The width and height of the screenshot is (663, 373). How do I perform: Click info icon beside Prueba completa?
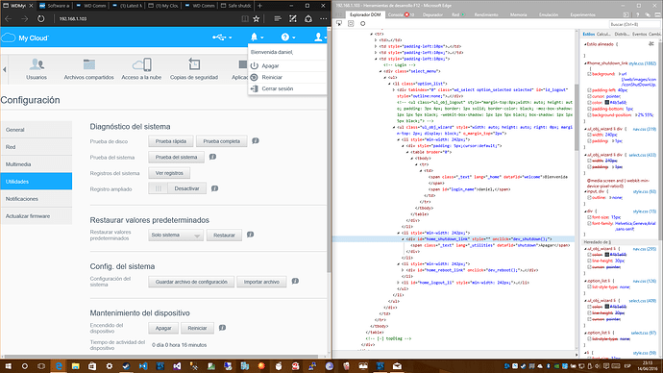click(x=256, y=140)
